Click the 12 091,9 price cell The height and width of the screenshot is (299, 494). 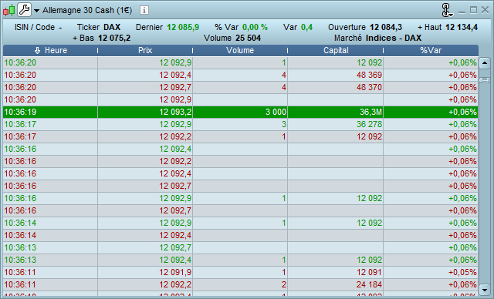pos(145,273)
